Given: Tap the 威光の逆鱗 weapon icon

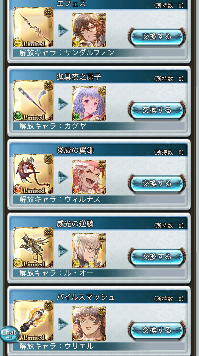Looking at the screenshot, I should click(33, 247).
